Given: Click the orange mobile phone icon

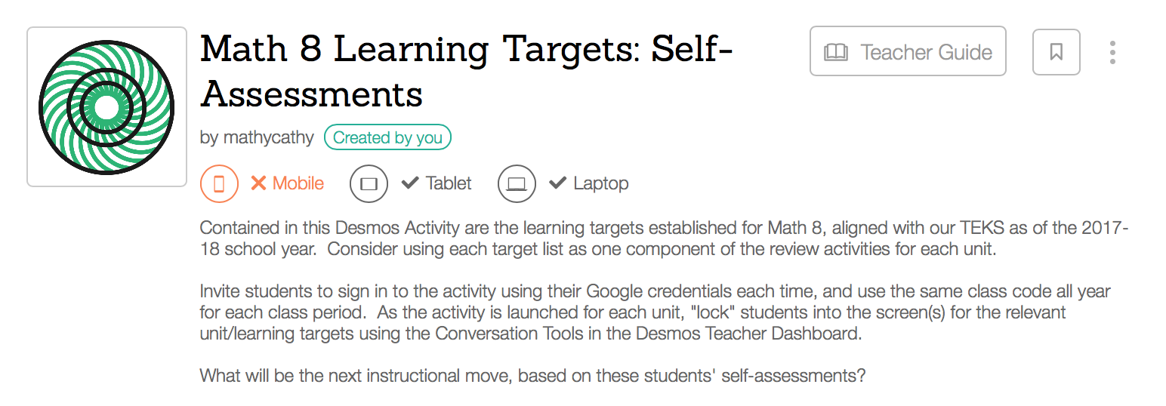Looking at the screenshot, I should click(x=219, y=183).
